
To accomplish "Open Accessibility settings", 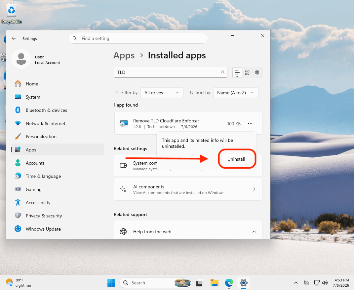I will [x=58, y=203].
